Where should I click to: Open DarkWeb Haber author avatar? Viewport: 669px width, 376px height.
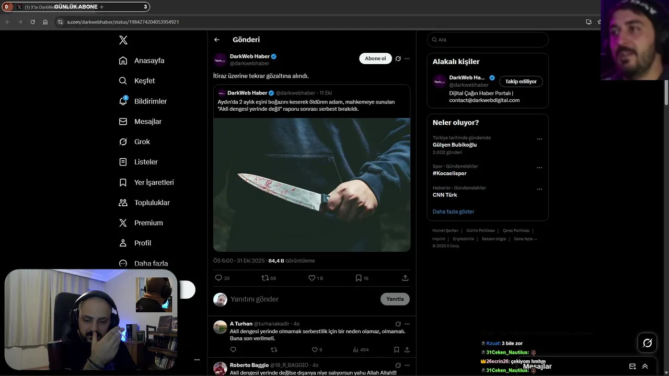click(220, 60)
